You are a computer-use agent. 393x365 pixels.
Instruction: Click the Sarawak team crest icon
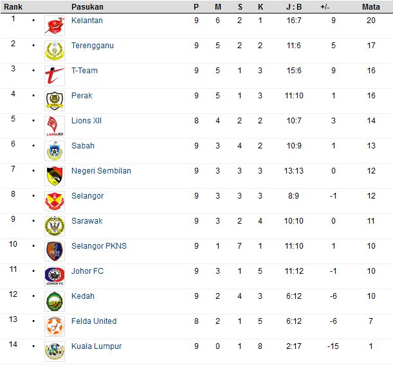(55, 226)
